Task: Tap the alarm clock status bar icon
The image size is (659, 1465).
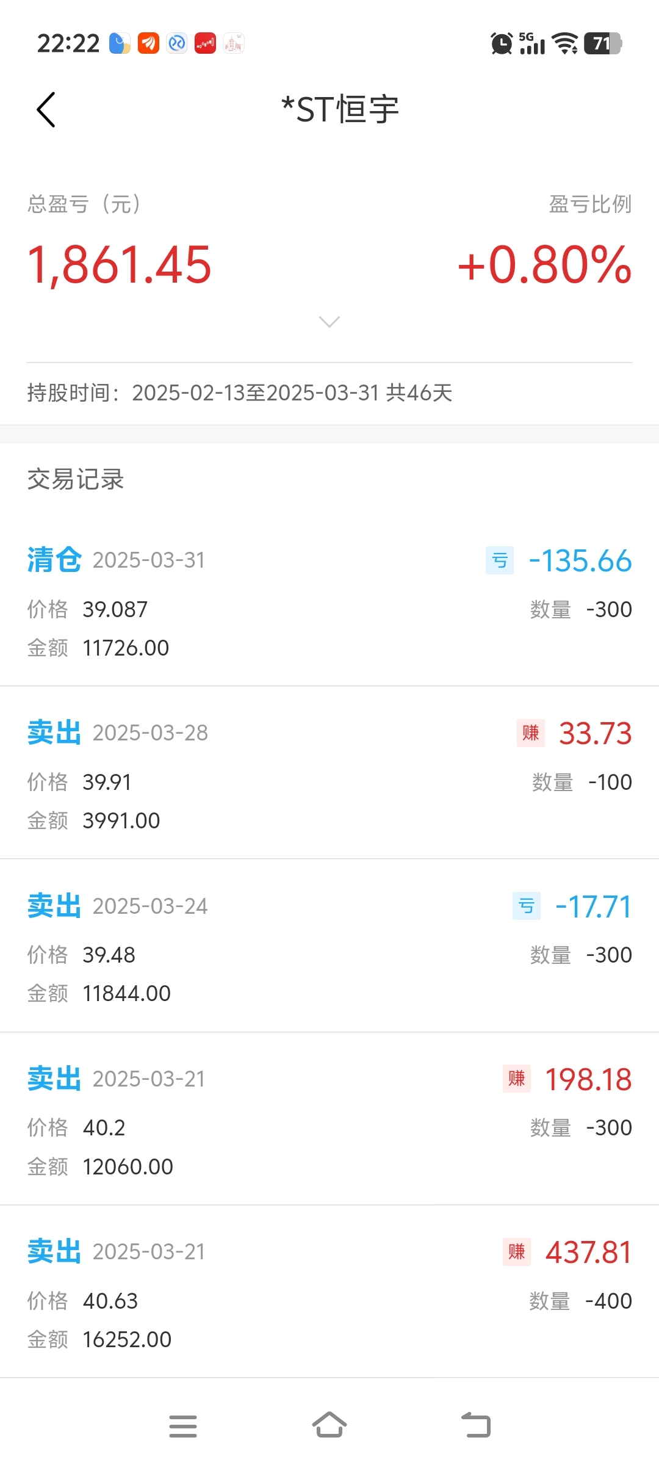Action: pos(502,43)
